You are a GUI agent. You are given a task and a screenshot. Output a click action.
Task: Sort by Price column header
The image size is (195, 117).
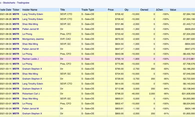click(x=111, y=10)
